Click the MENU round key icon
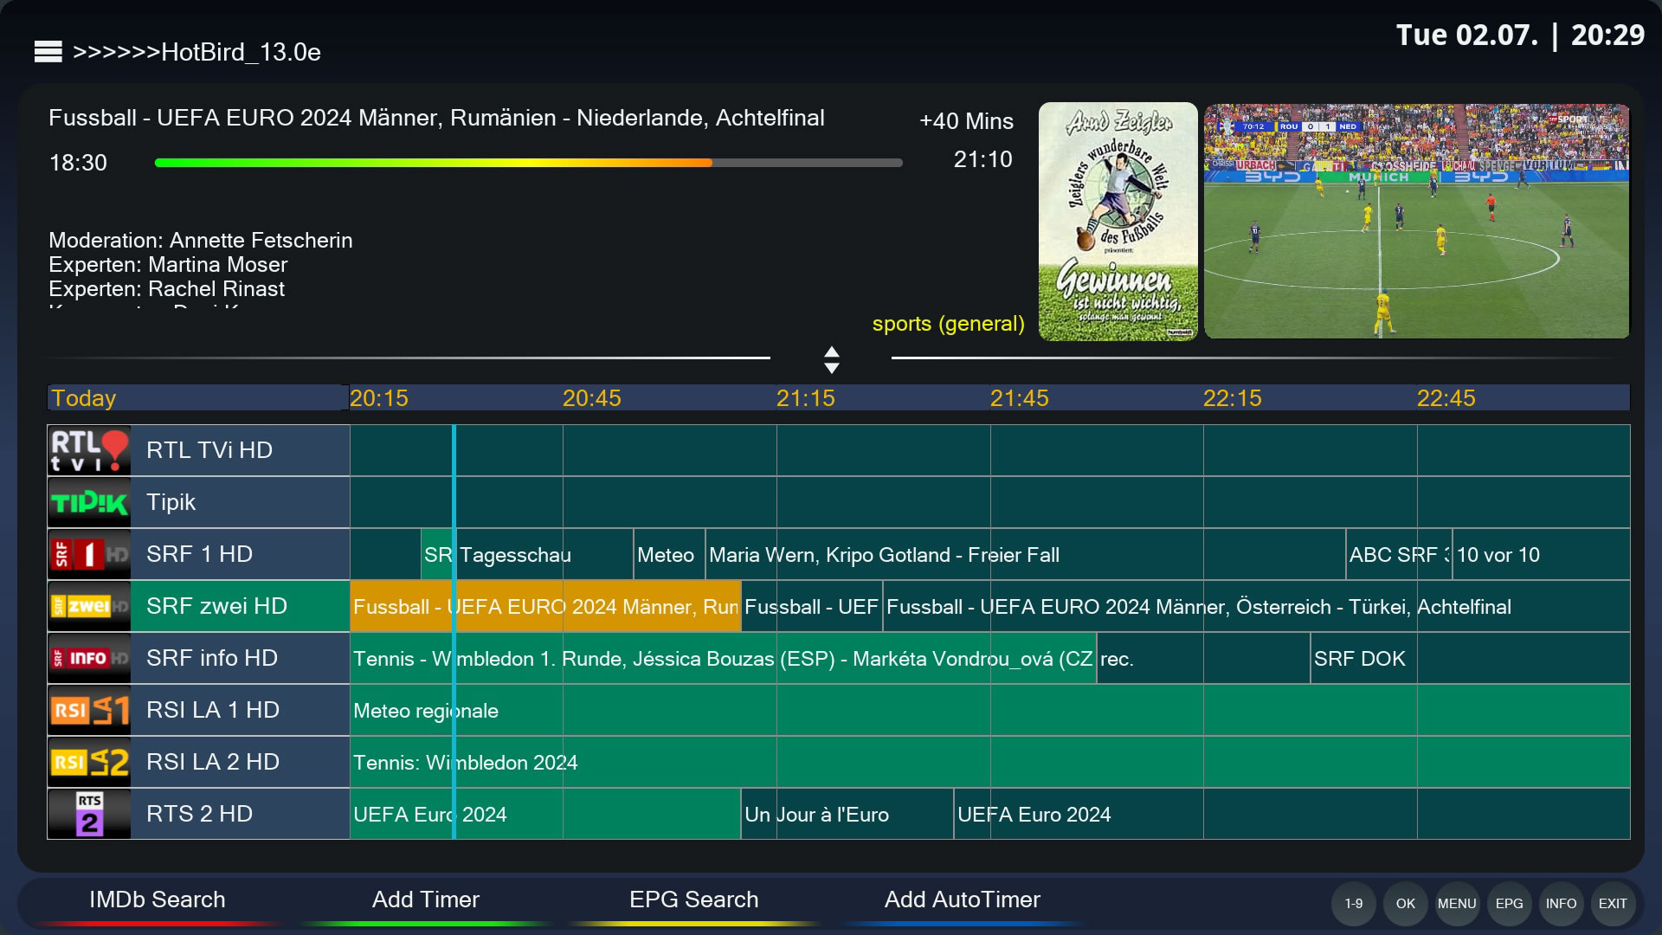Image resolution: width=1662 pixels, height=935 pixels. pos(1458,903)
